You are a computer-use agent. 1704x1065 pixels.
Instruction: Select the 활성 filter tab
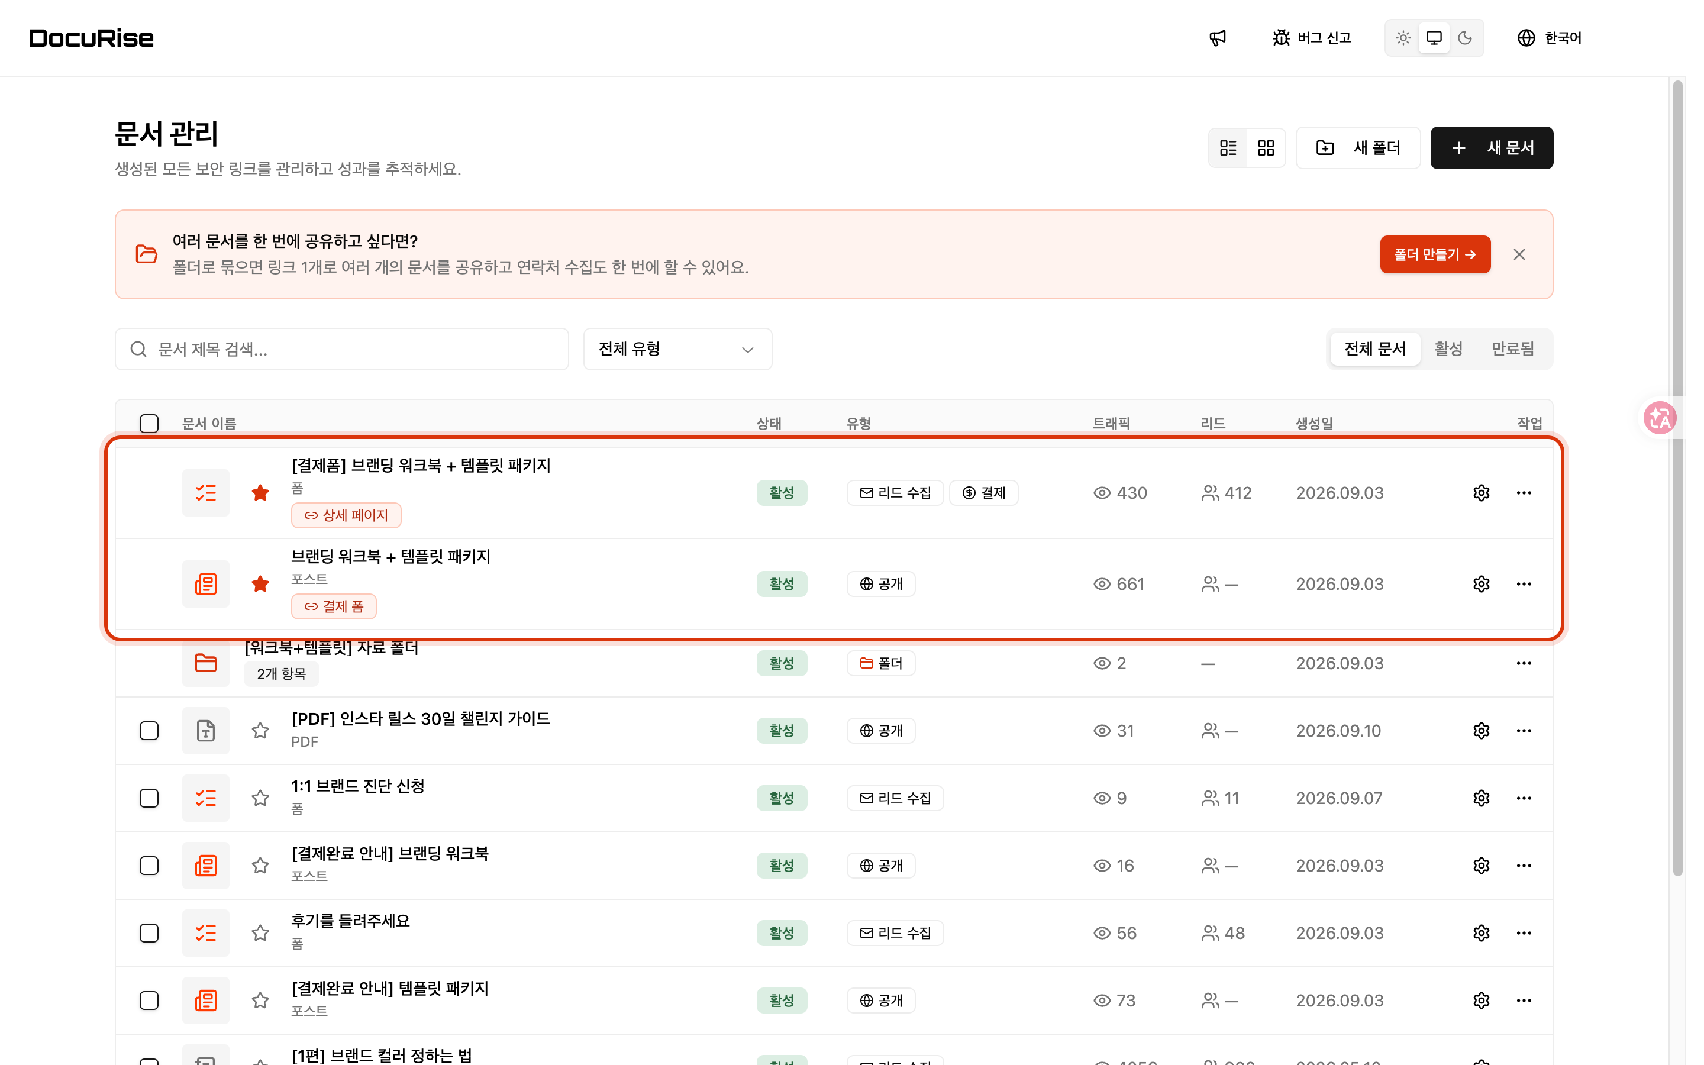click(x=1448, y=349)
